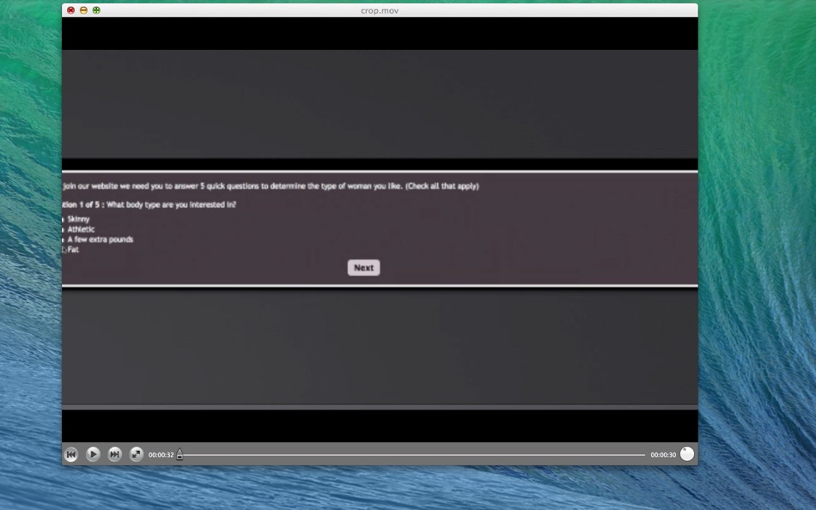
Task: Click the round volume knob on the right
Action: click(x=685, y=453)
